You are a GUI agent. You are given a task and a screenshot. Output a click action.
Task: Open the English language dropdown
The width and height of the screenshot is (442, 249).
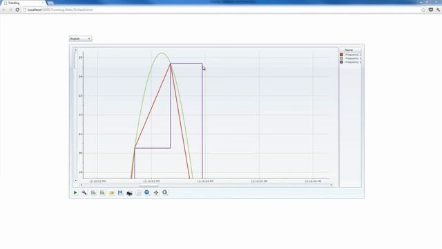click(81, 39)
